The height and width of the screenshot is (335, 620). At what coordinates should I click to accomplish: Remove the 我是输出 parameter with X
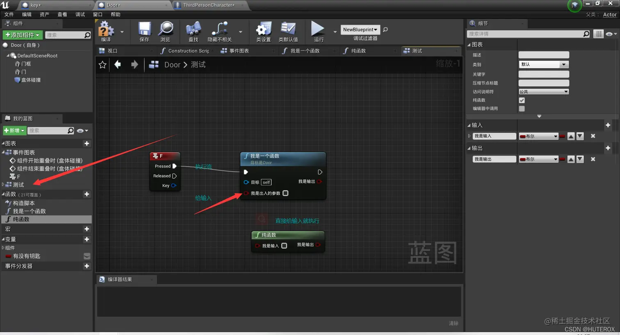pyautogui.click(x=593, y=159)
